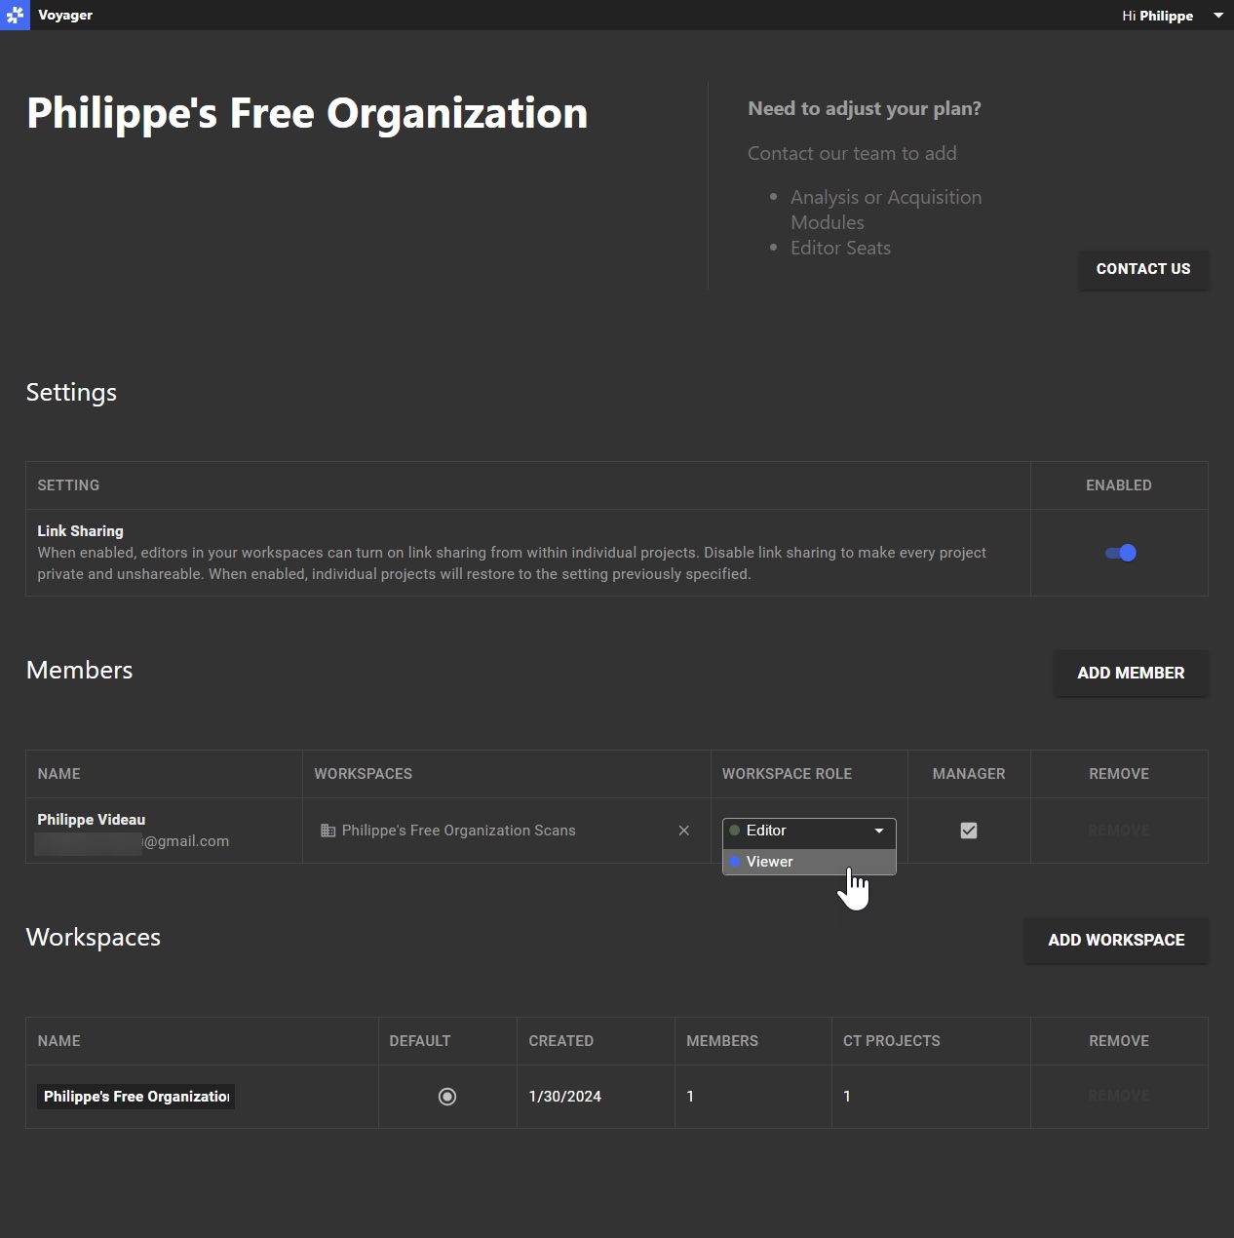Expand the Editor workspace role dropdown
1234x1238 pixels.
[x=809, y=831]
